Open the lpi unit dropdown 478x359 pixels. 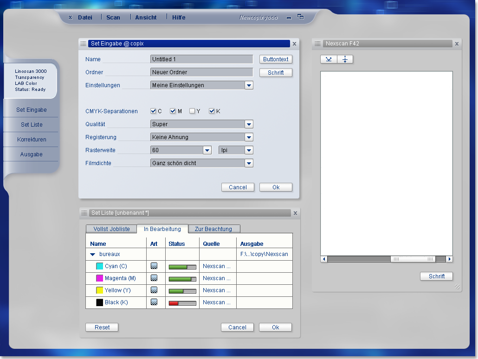(249, 150)
